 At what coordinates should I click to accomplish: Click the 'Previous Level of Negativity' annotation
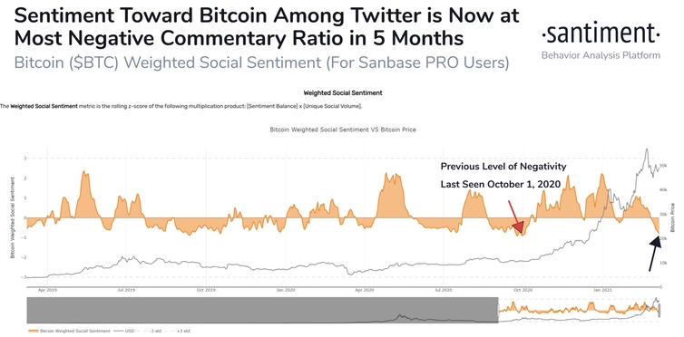(x=503, y=167)
